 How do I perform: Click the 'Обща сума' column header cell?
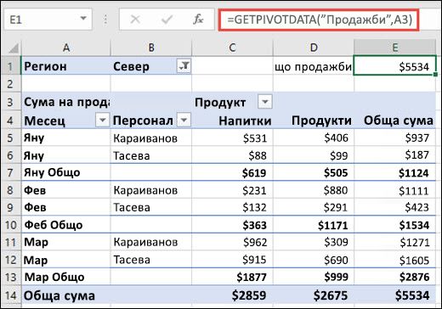394,121
